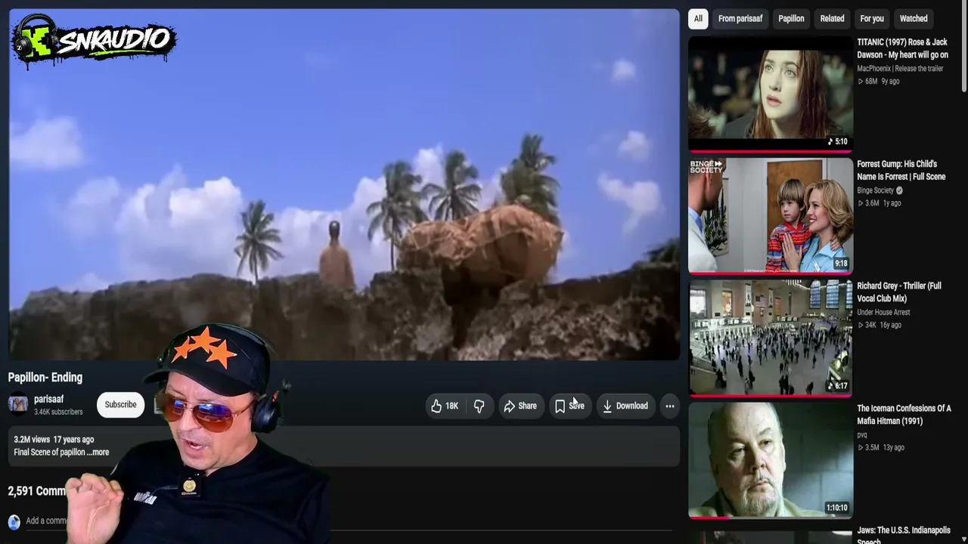Click the 5:10 duration badge on Titanic
The height and width of the screenshot is (544, 968).
[837, 141]
